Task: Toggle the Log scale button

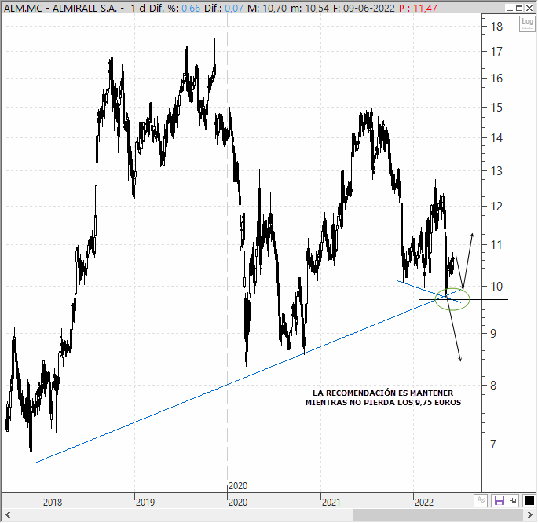Action: pyautogui.click(x=527, y=24)
